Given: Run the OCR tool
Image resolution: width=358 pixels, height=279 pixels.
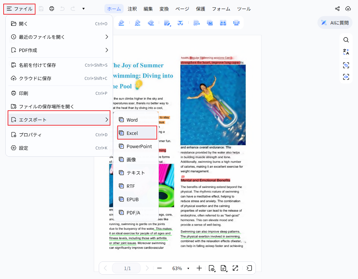Looking at the screenshot, I should (x=197, y=23).
